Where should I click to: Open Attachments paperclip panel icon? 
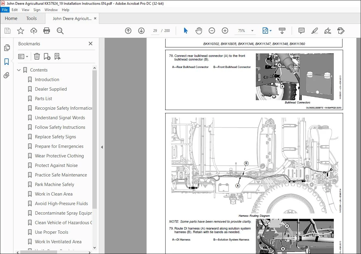coord(7,75)
